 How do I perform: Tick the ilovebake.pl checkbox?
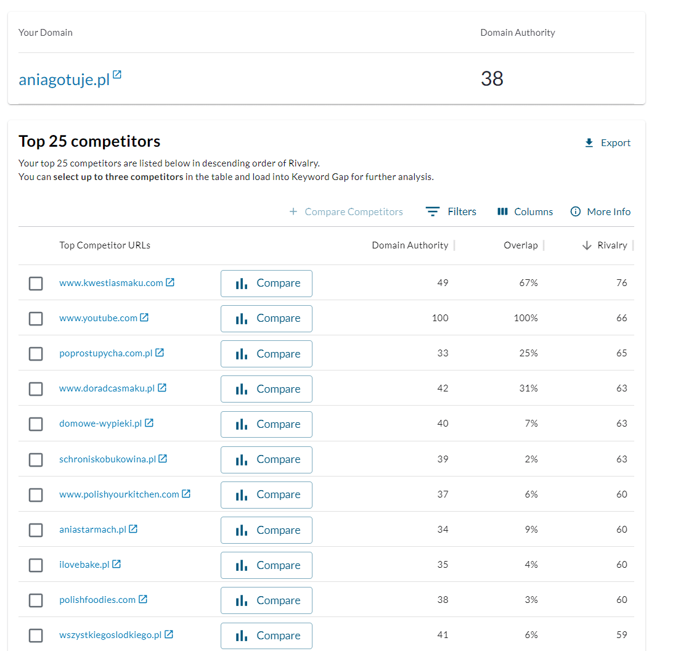[x=36, y=565]
